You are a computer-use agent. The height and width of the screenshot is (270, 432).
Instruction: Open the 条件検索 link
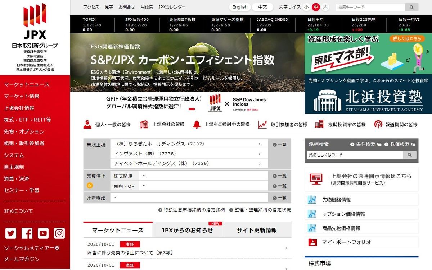click(x=365, y=144)
